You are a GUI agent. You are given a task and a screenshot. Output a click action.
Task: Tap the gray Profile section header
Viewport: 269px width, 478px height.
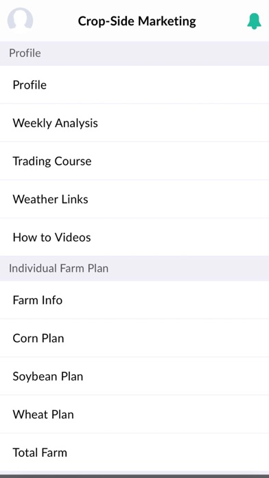click(134, 54)
